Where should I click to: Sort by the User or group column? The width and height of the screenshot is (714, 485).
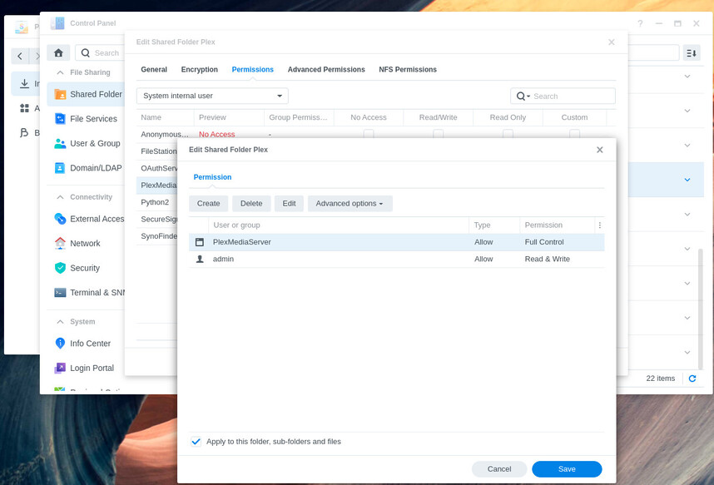339,225
